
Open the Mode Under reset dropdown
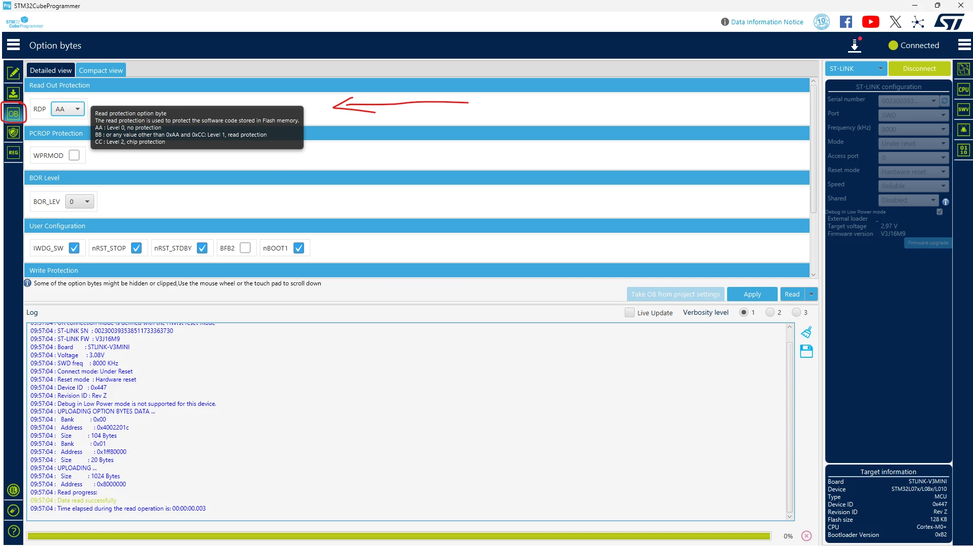point(914,143)
